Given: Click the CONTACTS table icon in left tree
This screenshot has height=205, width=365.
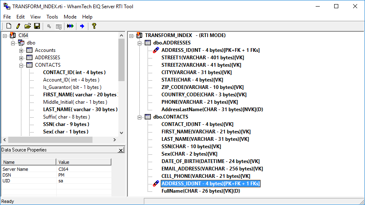Looking at the screenshot, I should [x=29, y=65].
